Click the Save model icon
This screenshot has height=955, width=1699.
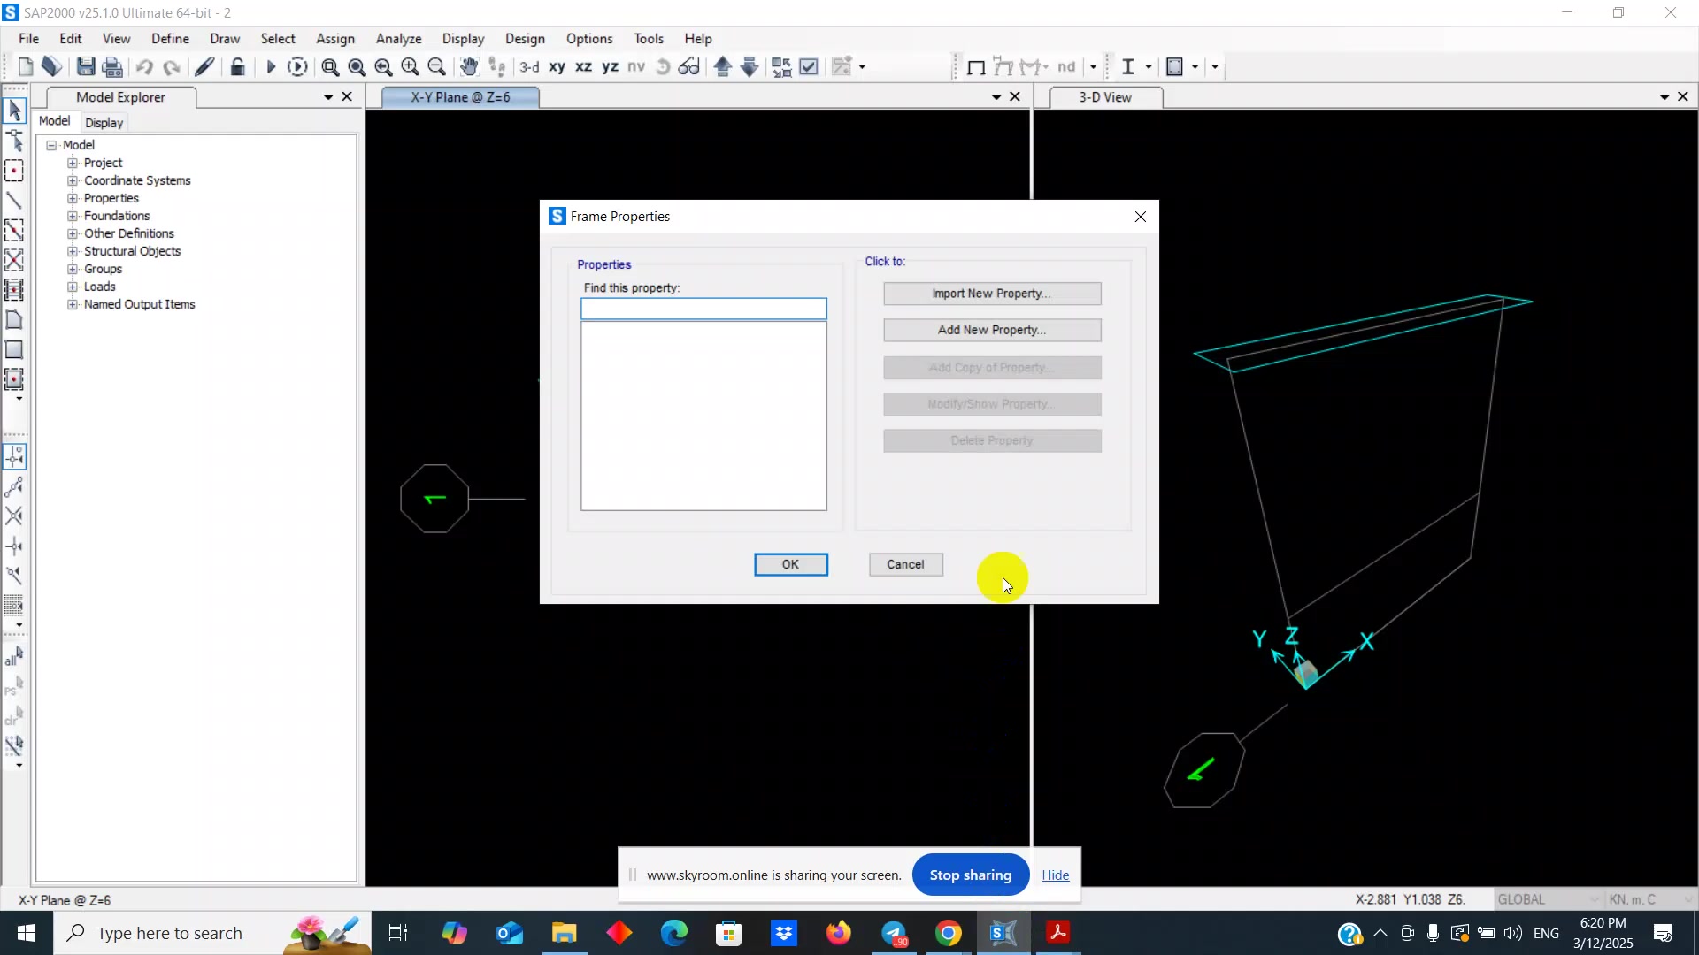coord(86,67)
